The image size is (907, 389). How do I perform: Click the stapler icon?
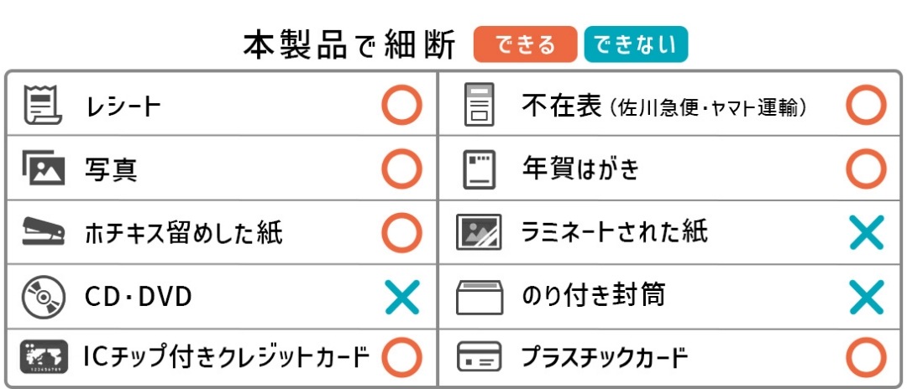pyautogui.click(x=42, y=231)
